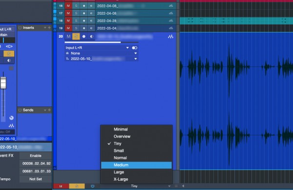Screen dimensions: 293x190
Task: Click global power icon in bottom bar
Action: click(x=92, y=186)
